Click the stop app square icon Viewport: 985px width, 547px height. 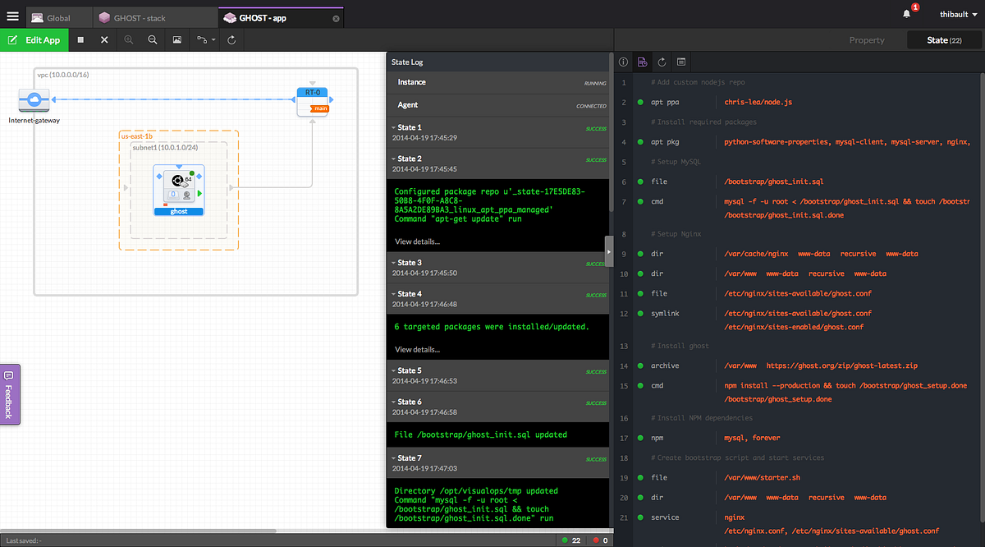(80, 39)
